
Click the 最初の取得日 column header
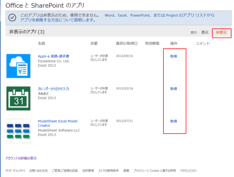127,43
